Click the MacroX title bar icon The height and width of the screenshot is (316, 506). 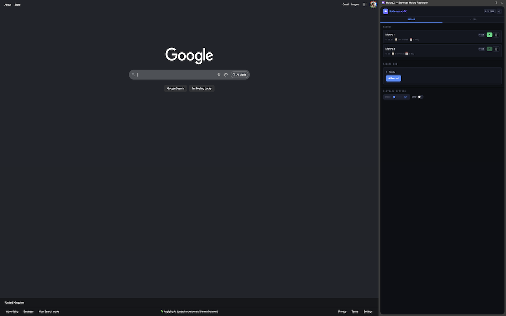383,3
